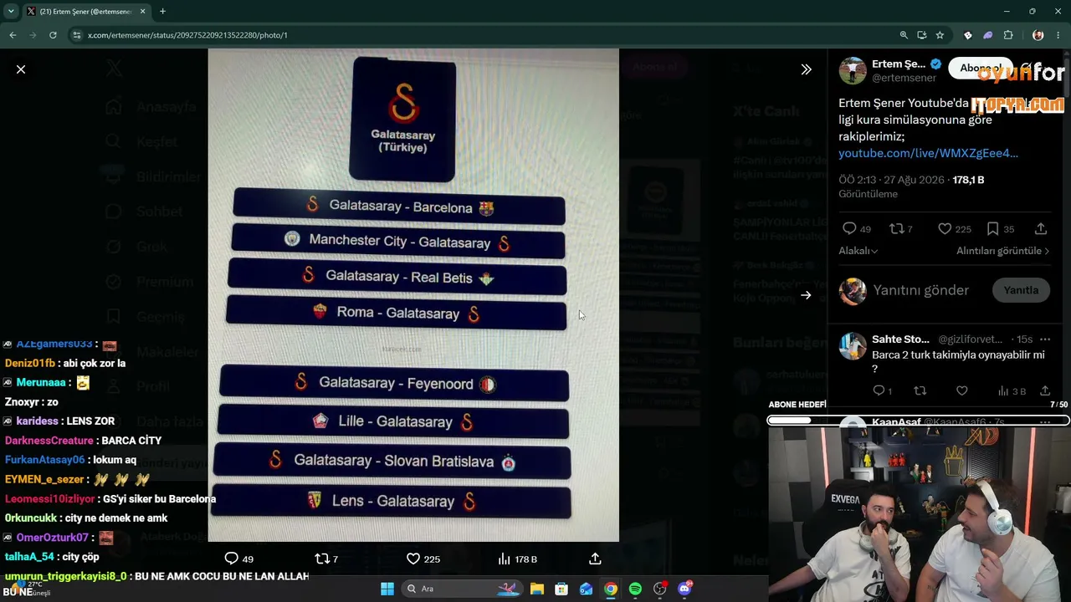This screenshot has width=1071, height=602.
Task: Repost icon under the photo with 7
Action: pyautogui.click(x=321, y=559)
